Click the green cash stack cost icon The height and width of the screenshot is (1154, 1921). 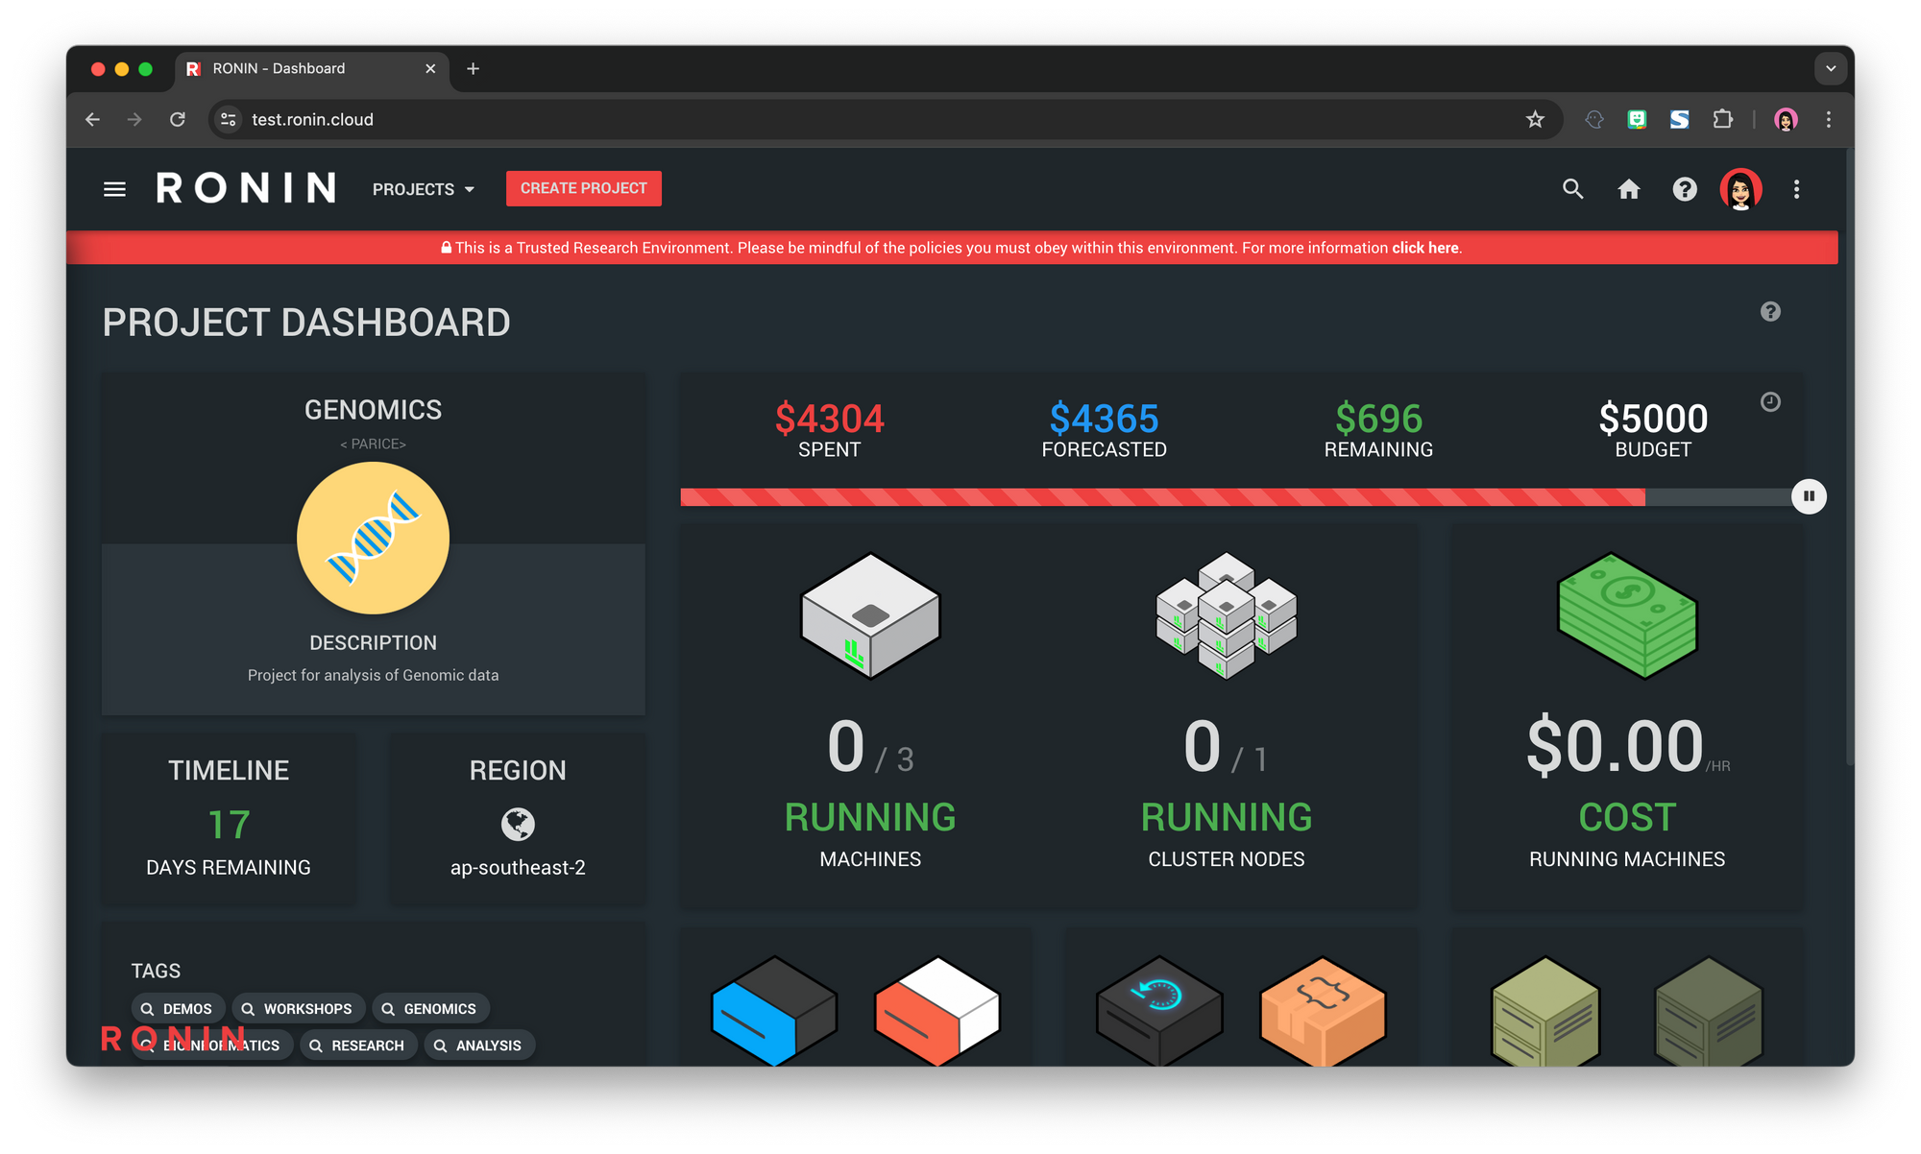(1627, 615)
